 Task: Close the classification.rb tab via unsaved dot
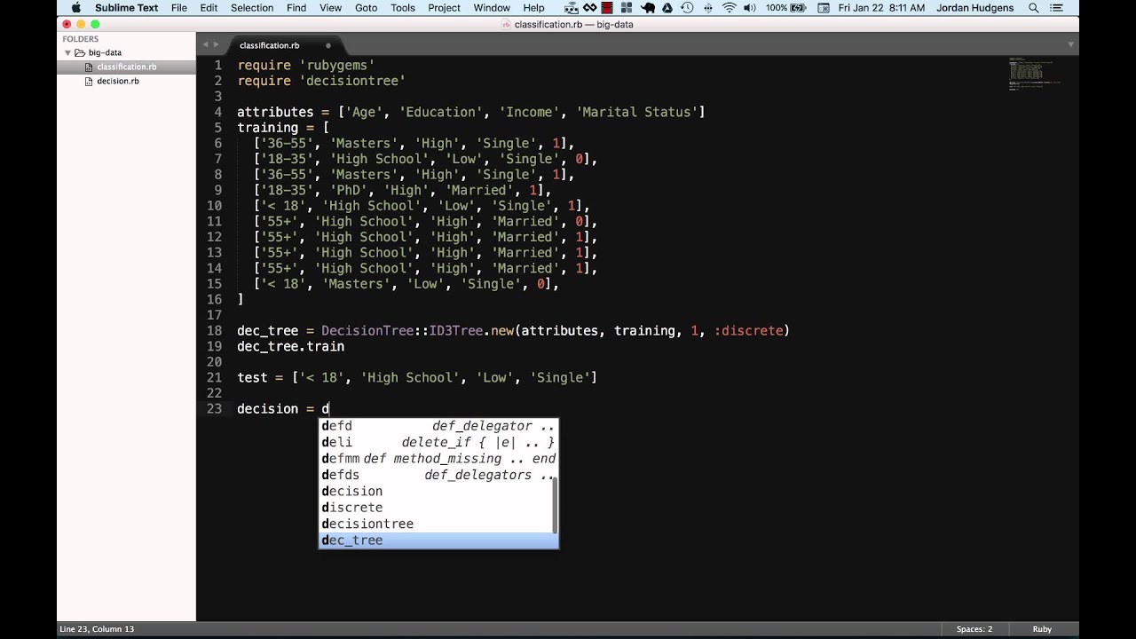tap(328, 45)
